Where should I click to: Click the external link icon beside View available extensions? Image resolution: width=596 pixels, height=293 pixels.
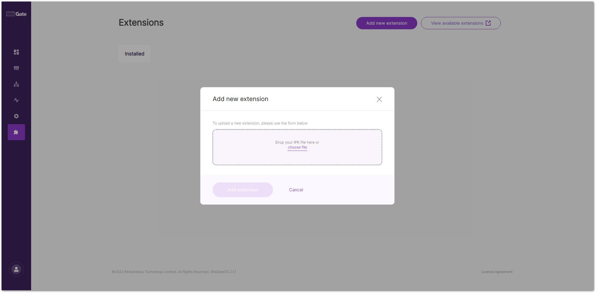point(488,23)
